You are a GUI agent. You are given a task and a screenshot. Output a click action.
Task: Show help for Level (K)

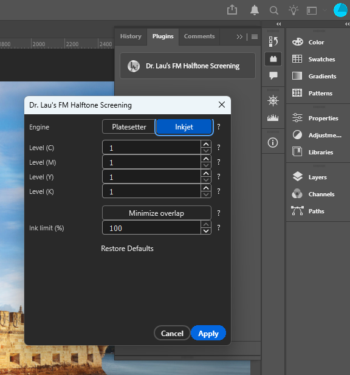coord(219,191)
